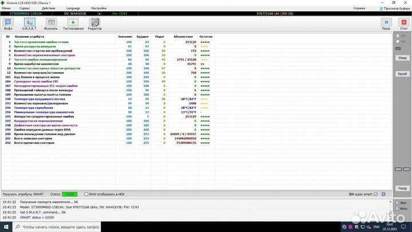The image size is (412, 232).
Task: Click the blue square icon beside IBM super smart
Action: coord(383,194)
